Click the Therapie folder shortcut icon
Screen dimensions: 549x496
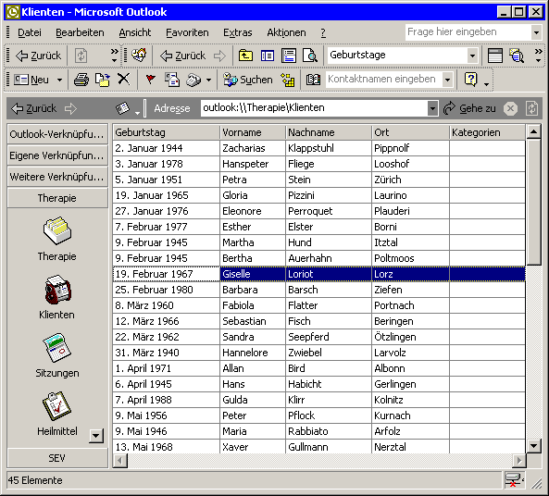57,230
